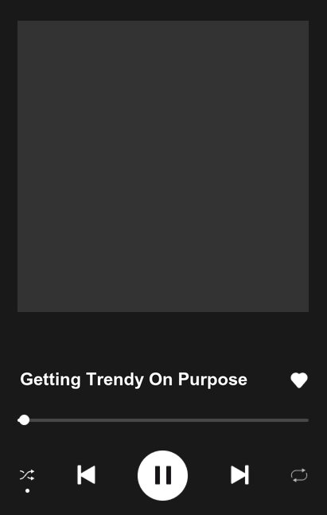Image resolution: width=327 pixels, height=515 pixels.
Task: Click the two vertical pause bars
Action: pyautogui.click(x=163, y=475)
